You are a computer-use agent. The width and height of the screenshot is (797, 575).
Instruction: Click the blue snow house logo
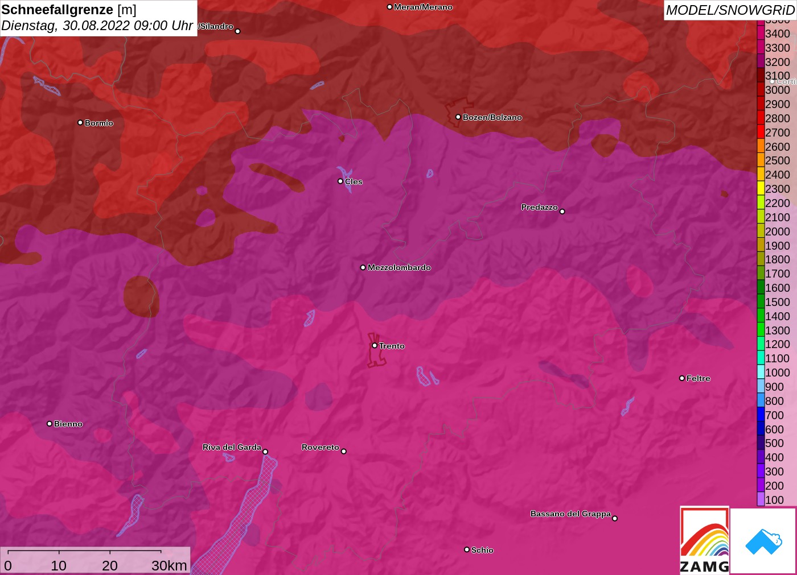[763, 541]
